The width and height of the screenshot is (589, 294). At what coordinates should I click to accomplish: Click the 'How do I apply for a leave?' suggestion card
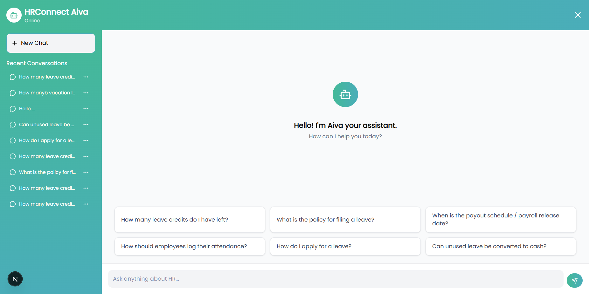345,246
